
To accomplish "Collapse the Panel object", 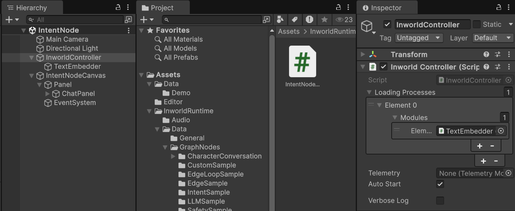I will click(x=40, y=85).
